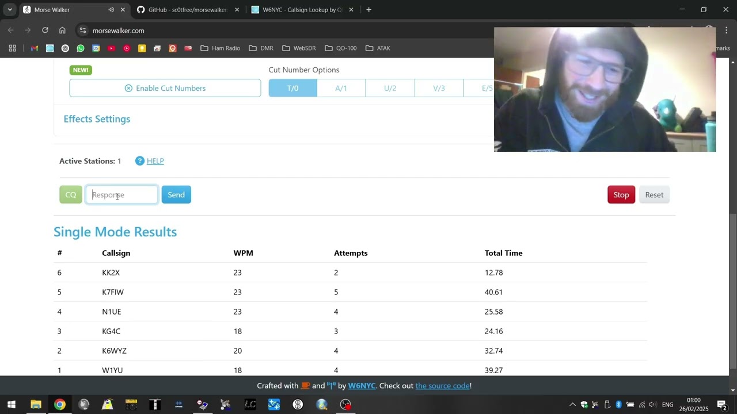The width and height of the screenshot is (737, 414).
Task: Open the Google Calendar bookmark icon
Action: pos(96,48)
